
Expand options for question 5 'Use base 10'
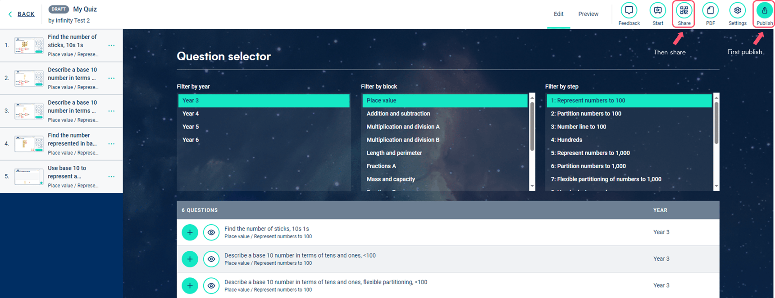point(111,177)
